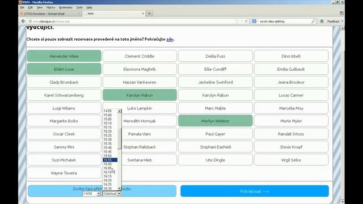Open the 14:50 arrival time dropdown

pos(92,194)
